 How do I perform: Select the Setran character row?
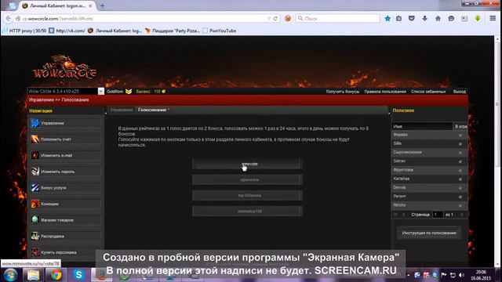tap(429, 161)
